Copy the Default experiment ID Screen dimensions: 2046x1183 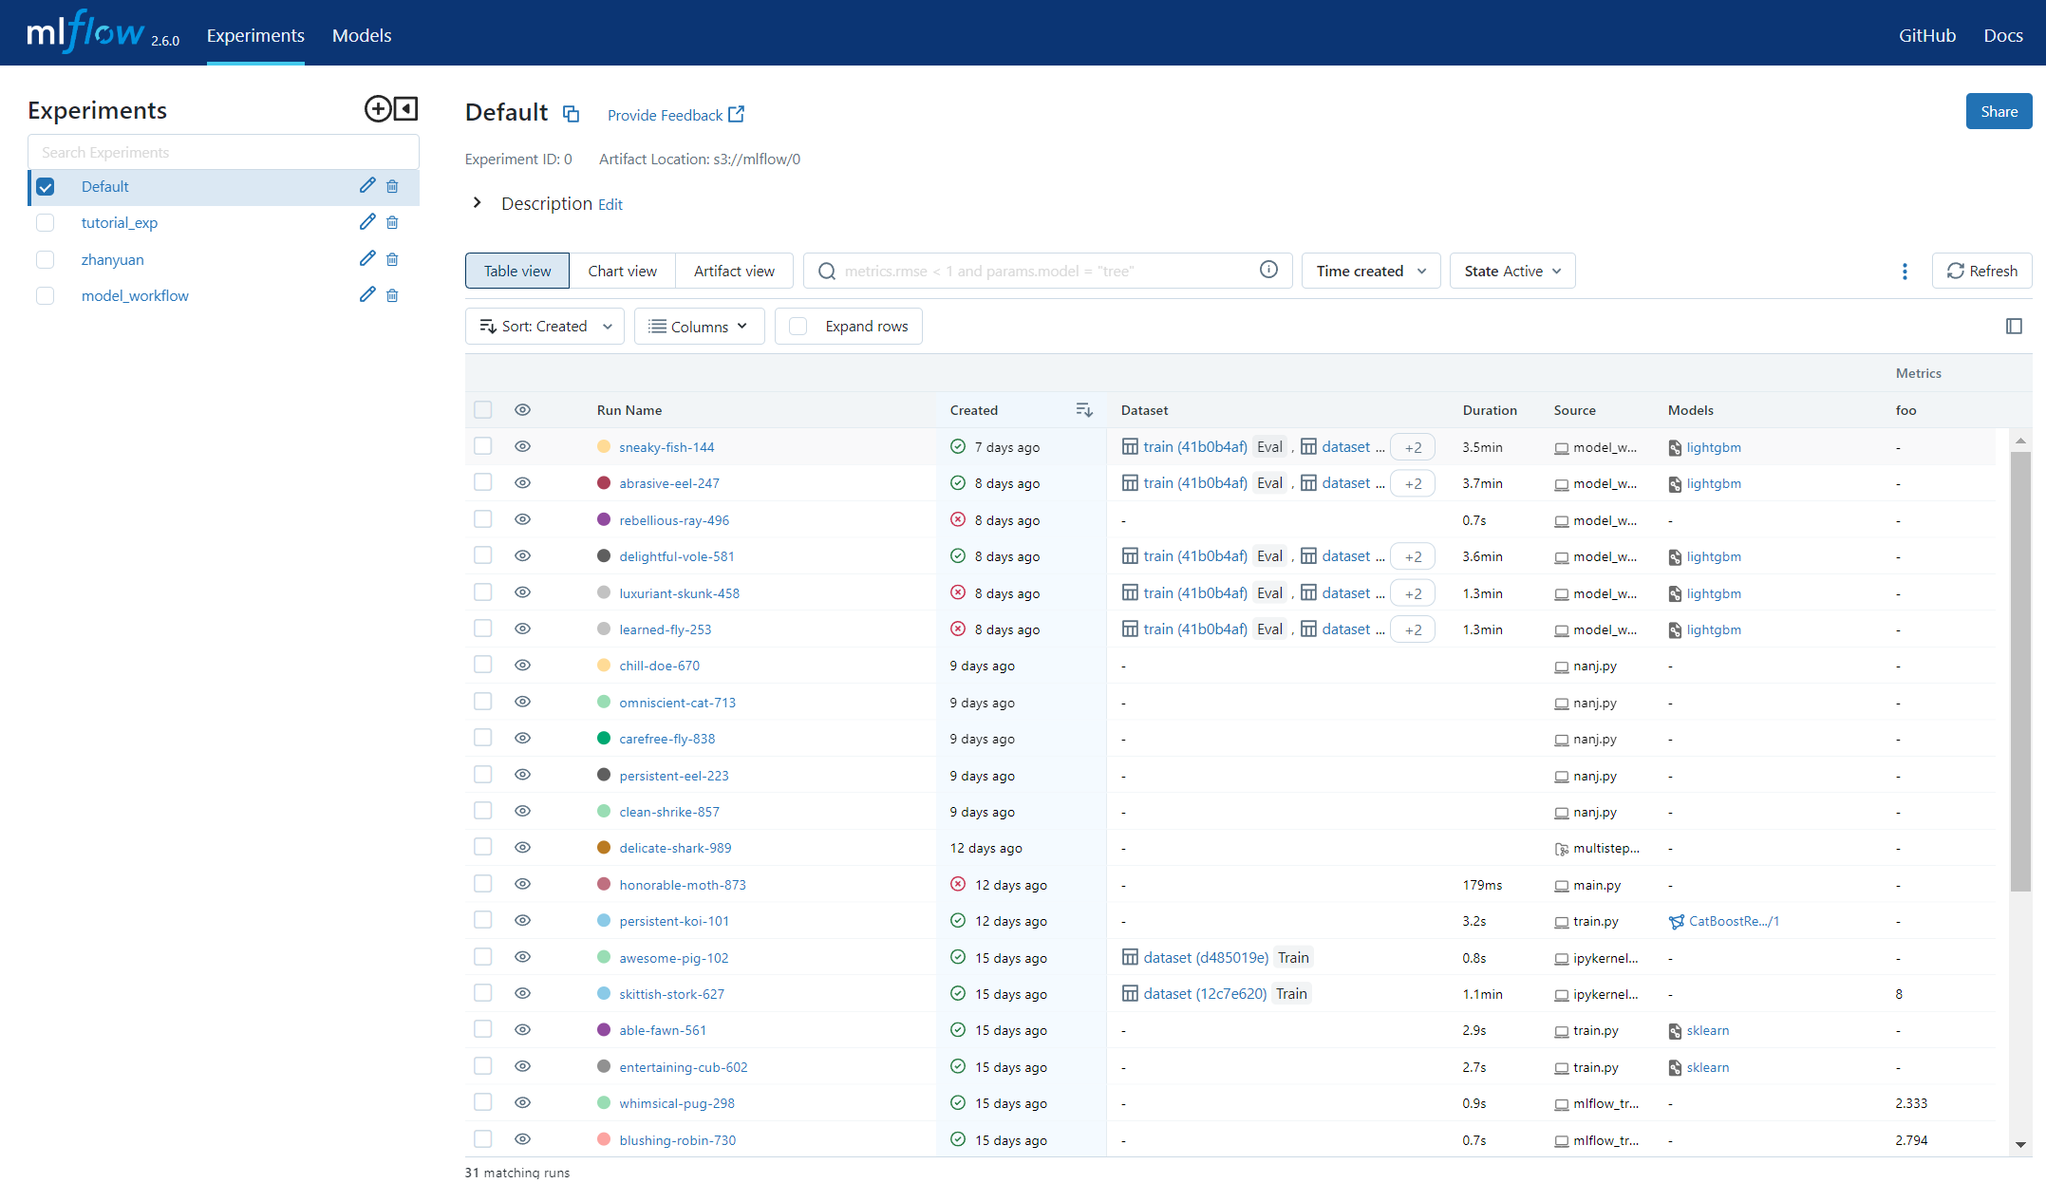[x=572, y=113]
